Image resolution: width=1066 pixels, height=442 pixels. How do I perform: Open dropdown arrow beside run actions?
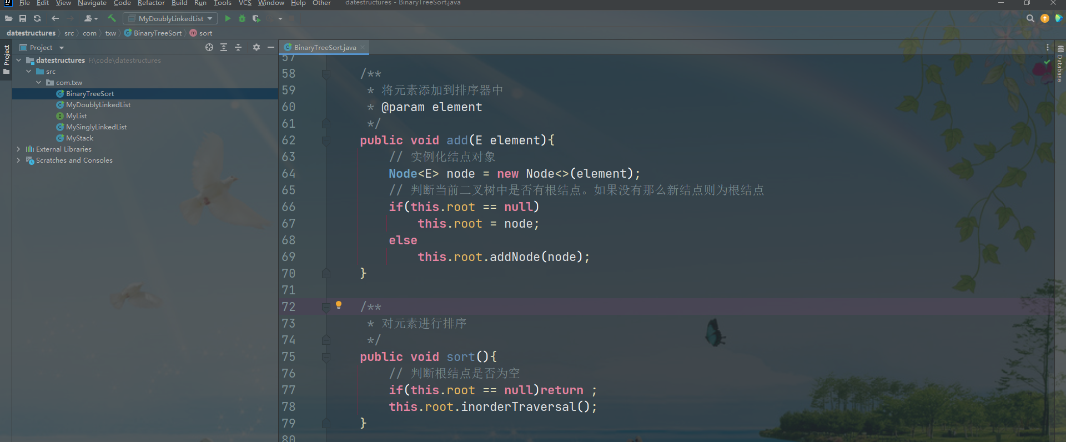tap(280, 18)
